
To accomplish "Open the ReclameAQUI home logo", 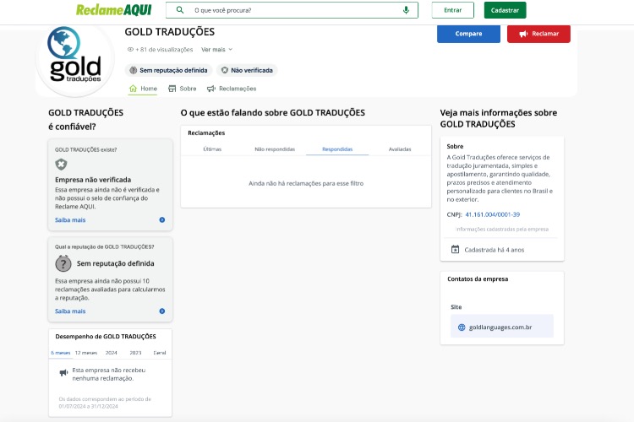I will [x=114, y=10].
